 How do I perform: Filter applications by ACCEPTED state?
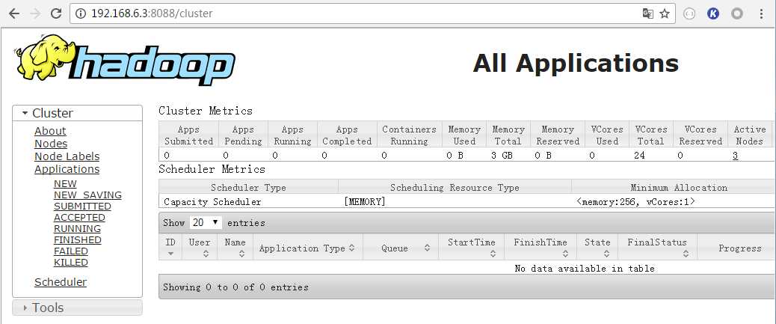pos(79,218)
